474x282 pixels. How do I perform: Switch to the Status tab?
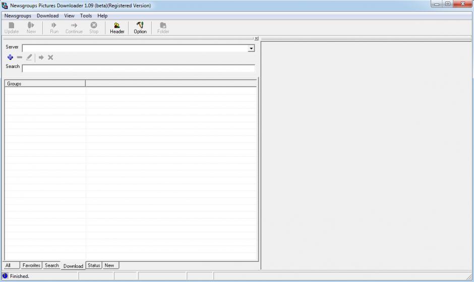[x=94, y=265]
